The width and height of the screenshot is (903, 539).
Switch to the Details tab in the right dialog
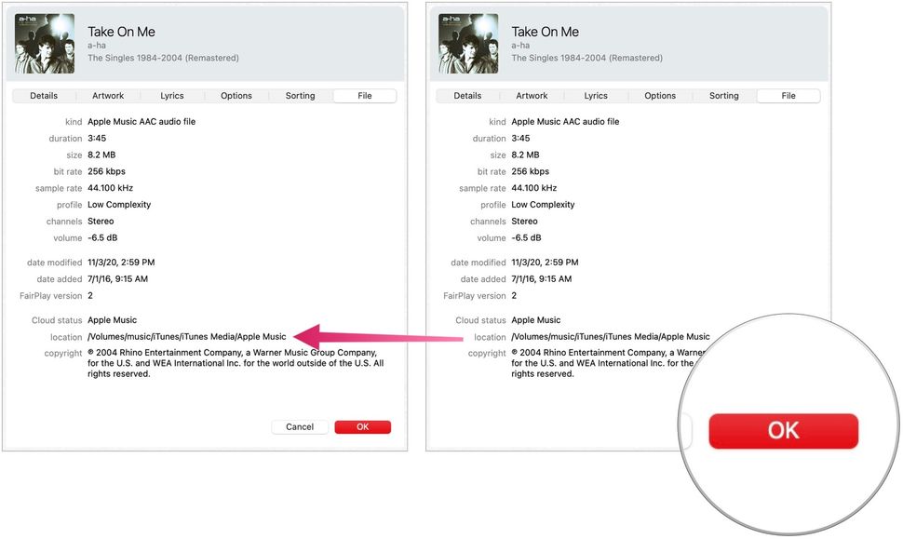(x=466, y=95)
